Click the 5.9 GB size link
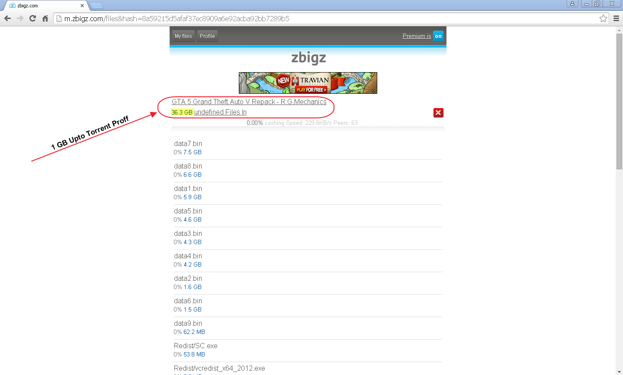This screenshot has height=375, width=623. click(193, 197)
